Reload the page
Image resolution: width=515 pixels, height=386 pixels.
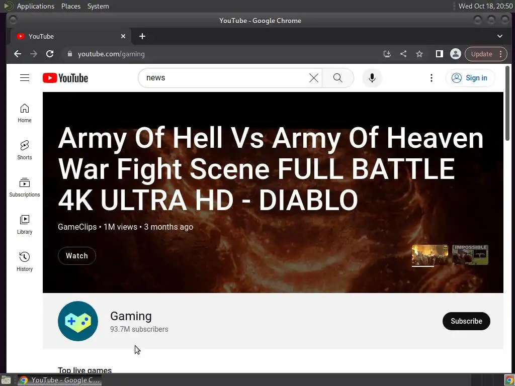point(50,54)
